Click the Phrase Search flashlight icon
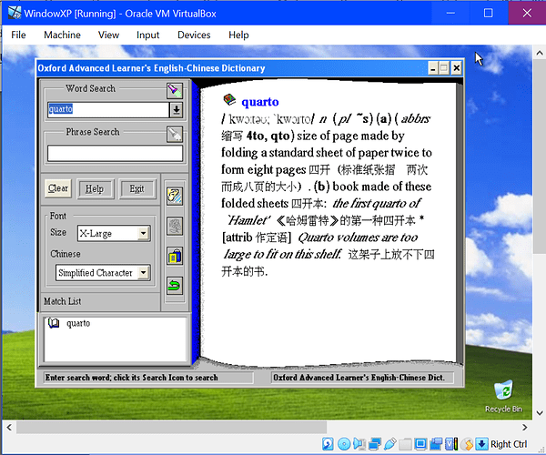The width and height of the screenshot is (546, 455). (x=175, y=135)
